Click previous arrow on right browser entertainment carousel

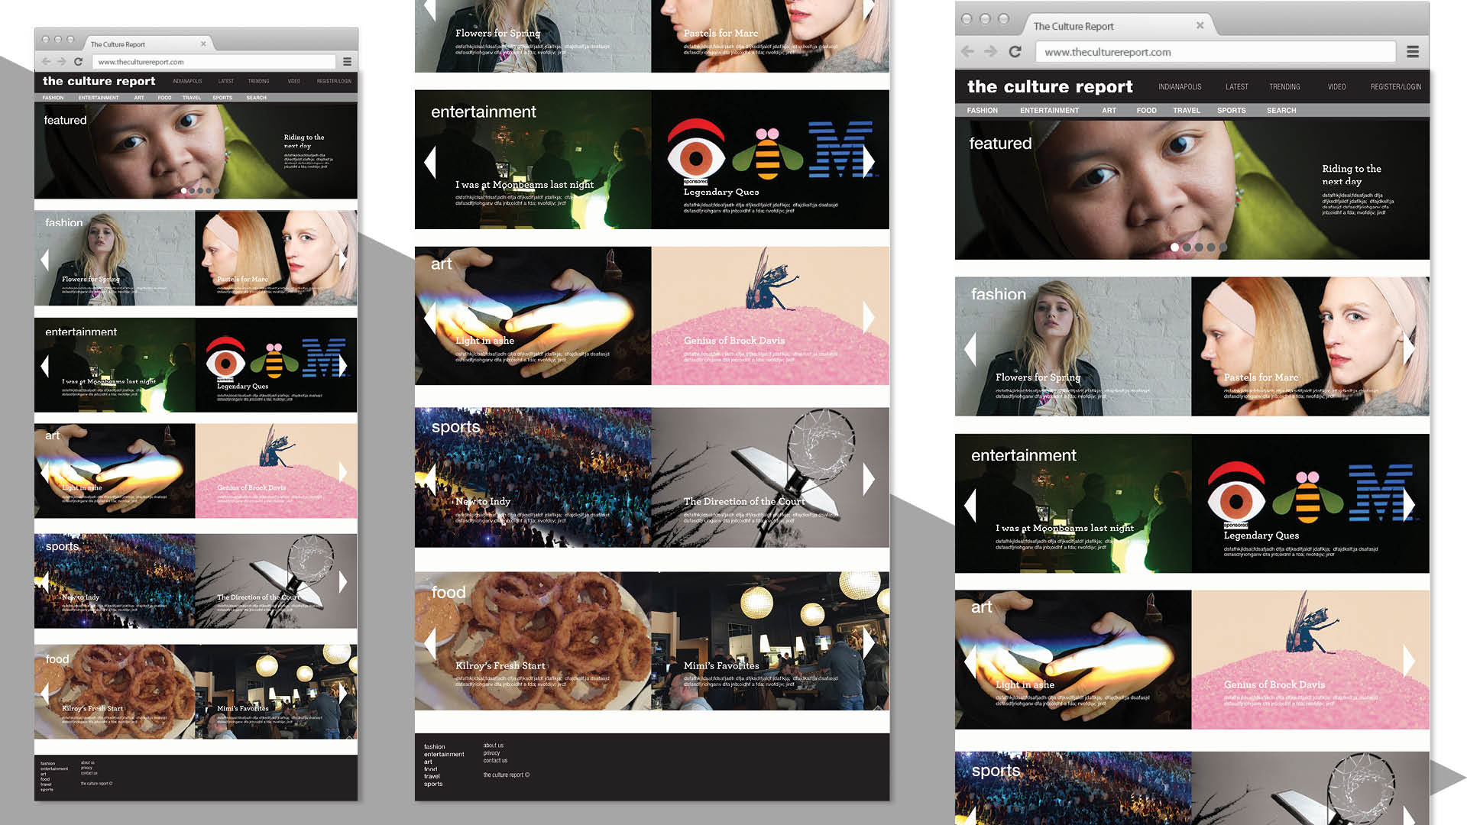tap(970, 504)
